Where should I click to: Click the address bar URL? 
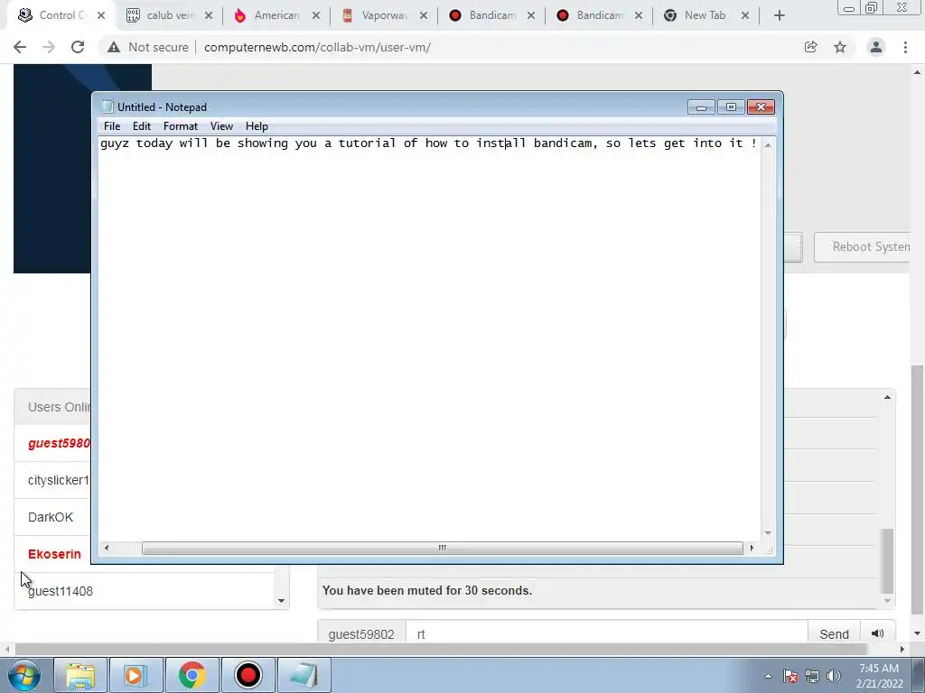317,47
